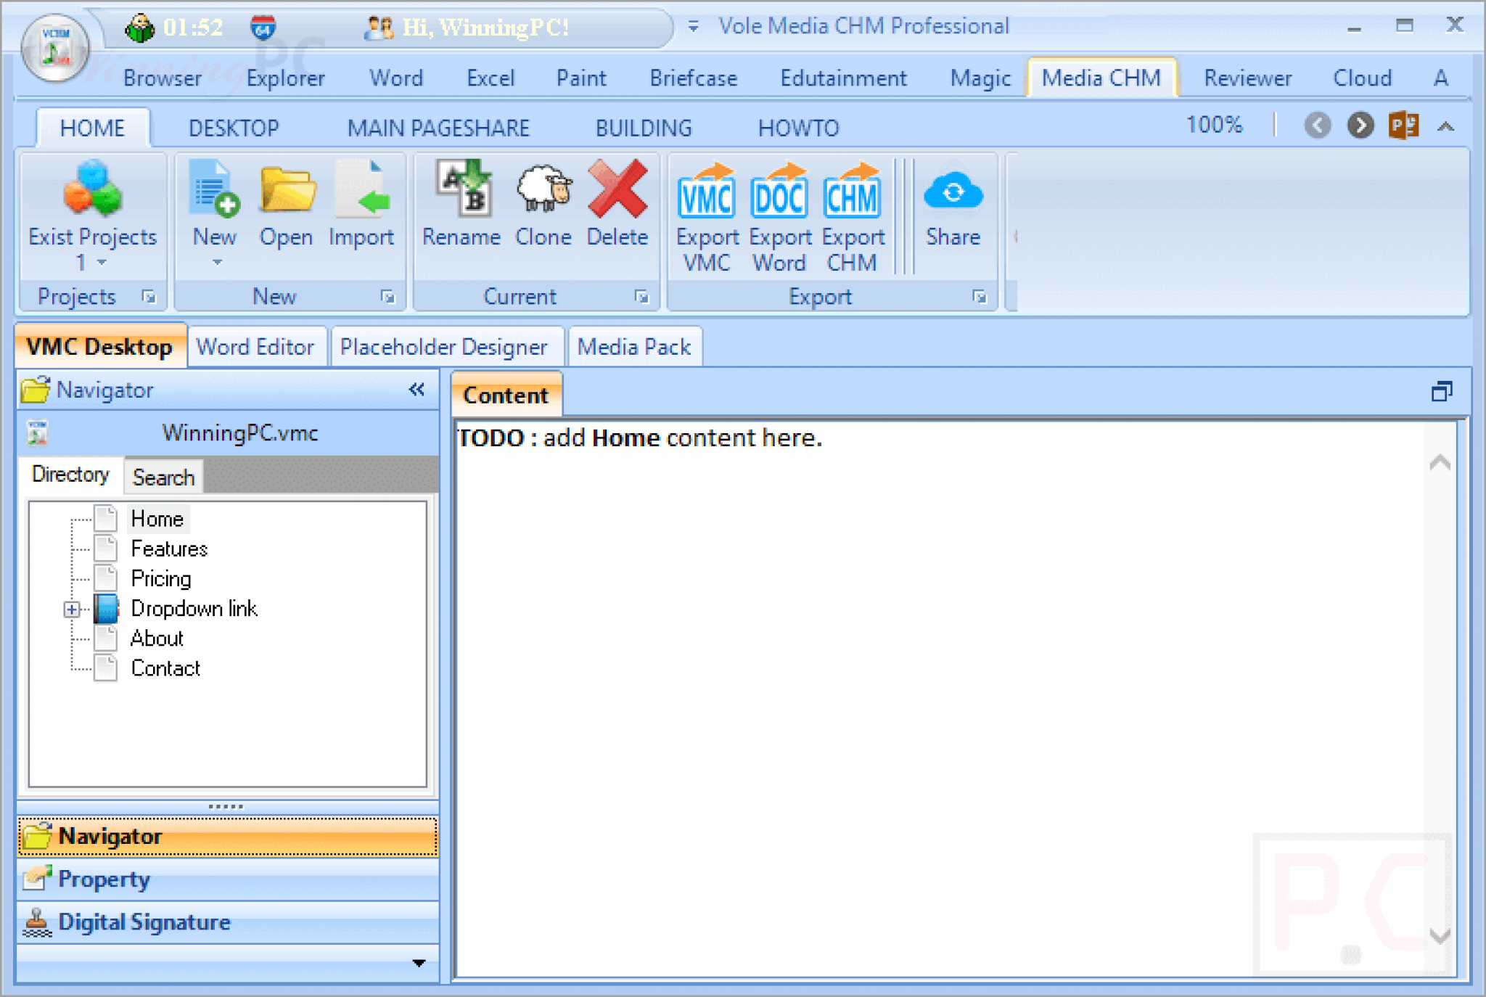Open the Export group dialog launcher
1486x997 pixels.
coord(980,297)
